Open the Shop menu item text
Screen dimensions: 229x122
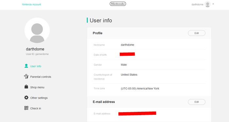click(37, 87)
